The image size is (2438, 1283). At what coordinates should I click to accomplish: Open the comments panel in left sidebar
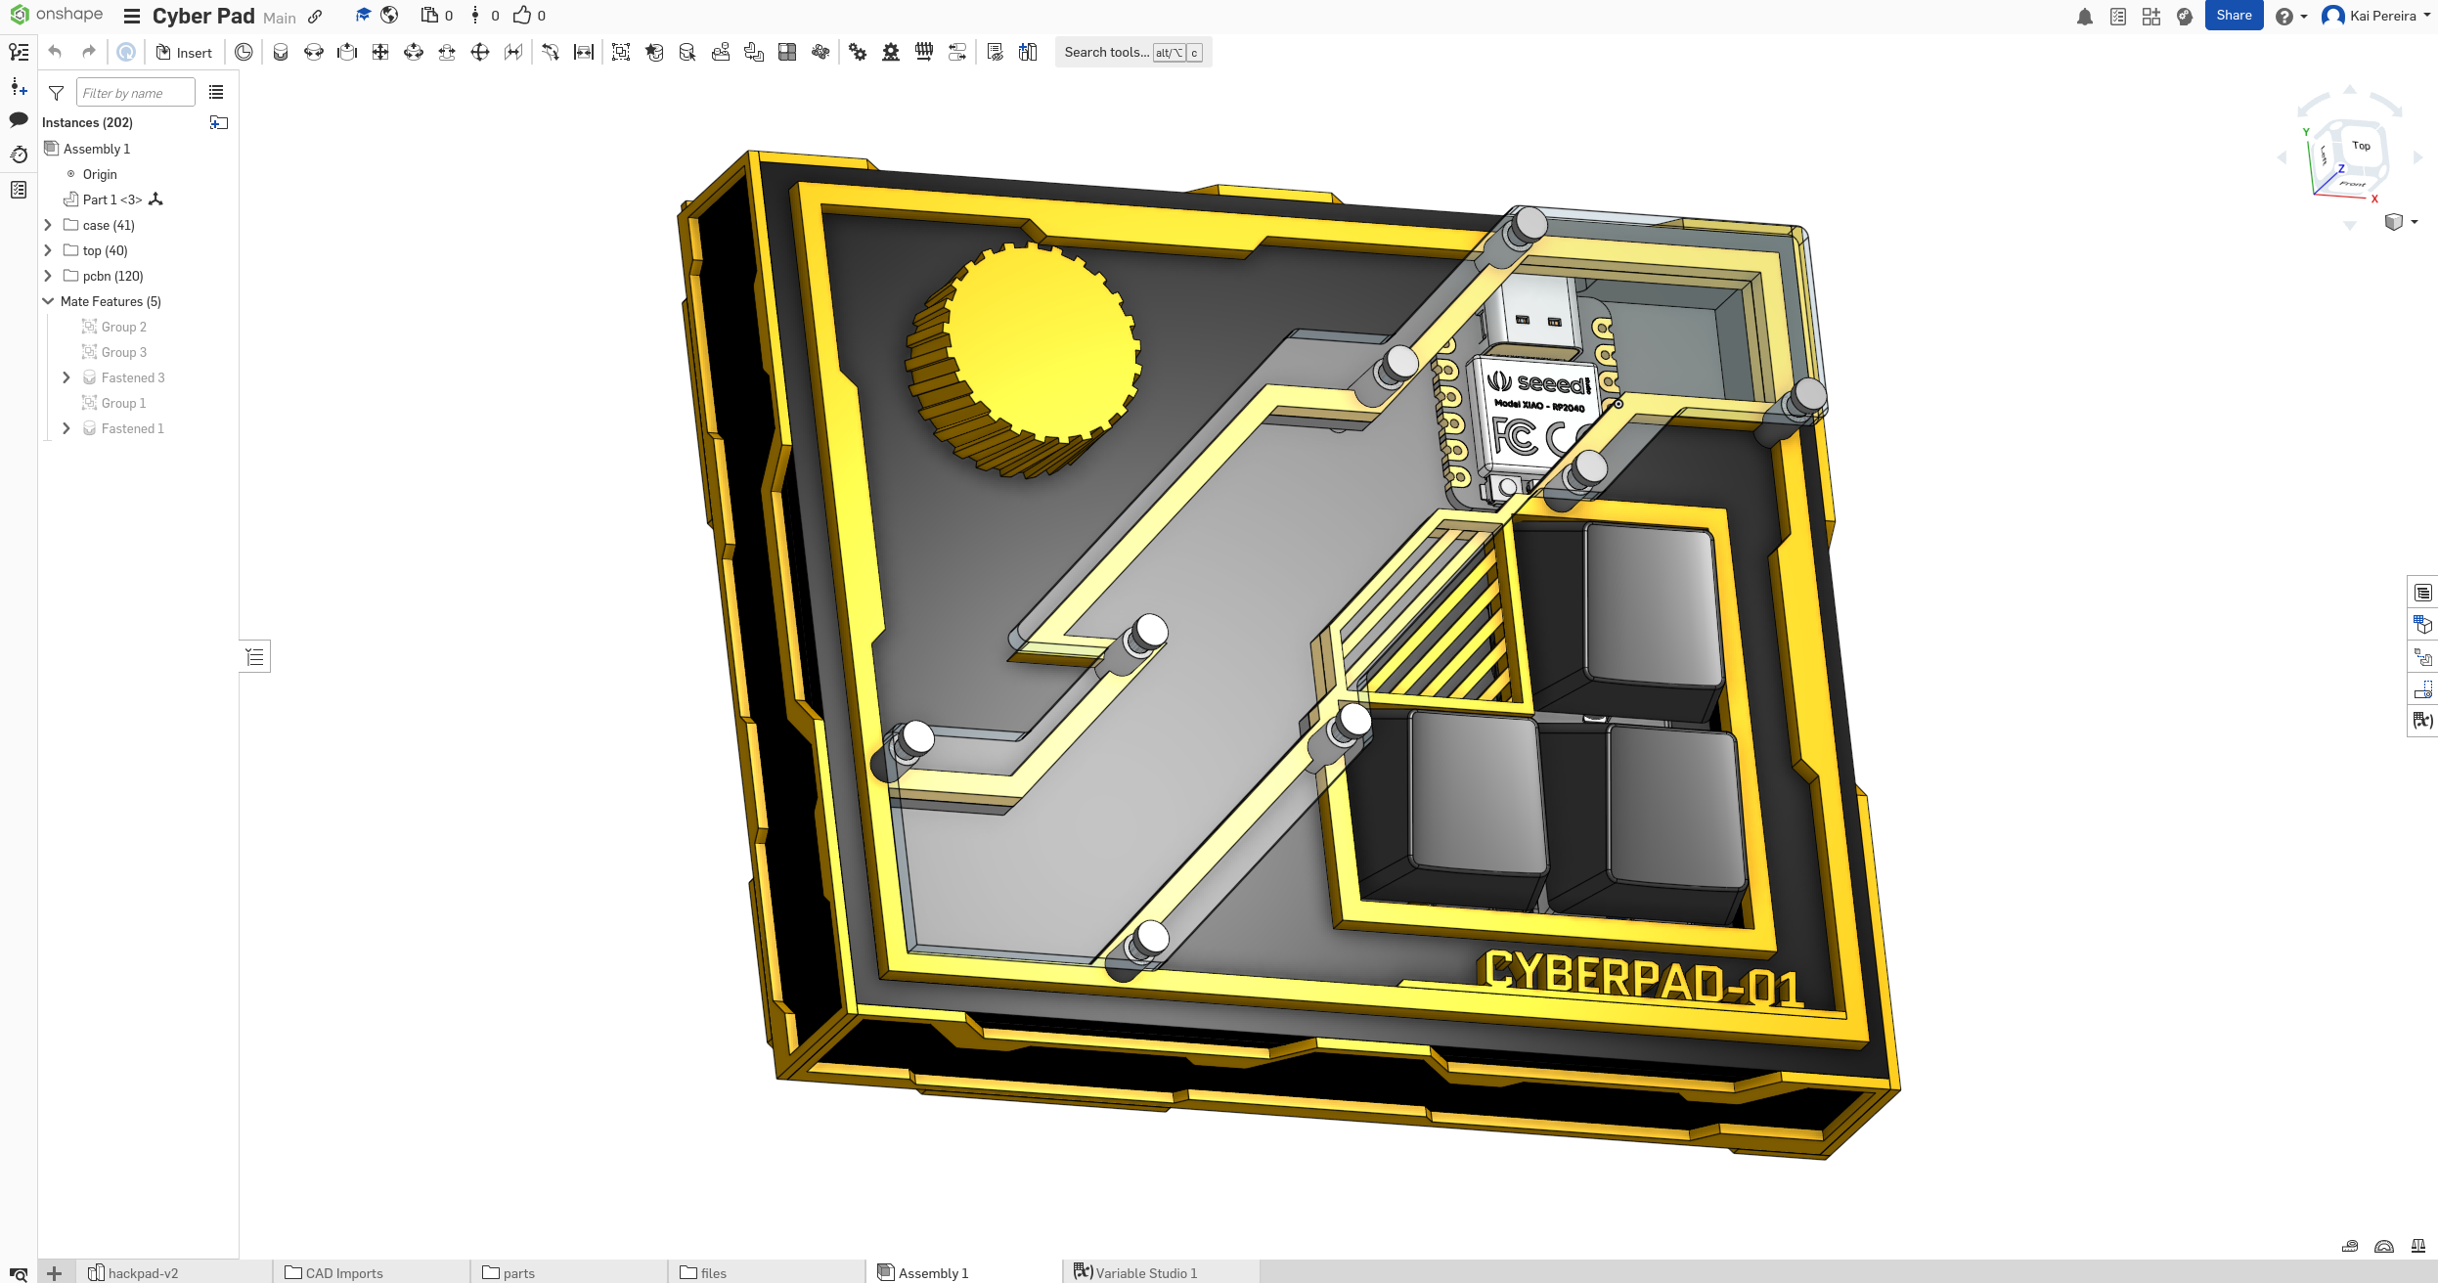pos(18,119)
